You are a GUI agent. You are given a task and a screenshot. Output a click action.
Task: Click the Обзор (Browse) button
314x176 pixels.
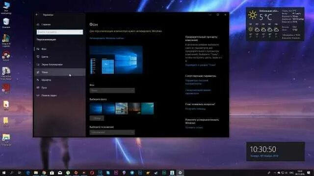click(97, 118)
